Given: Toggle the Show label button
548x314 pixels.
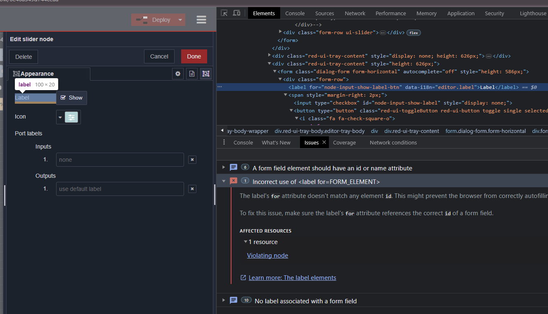Looking at the screenshot, I should 72,98.
